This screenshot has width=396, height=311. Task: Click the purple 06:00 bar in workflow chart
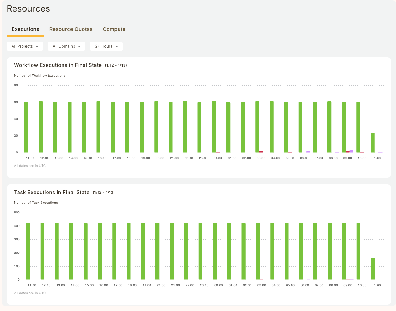(x=308, y=152)
